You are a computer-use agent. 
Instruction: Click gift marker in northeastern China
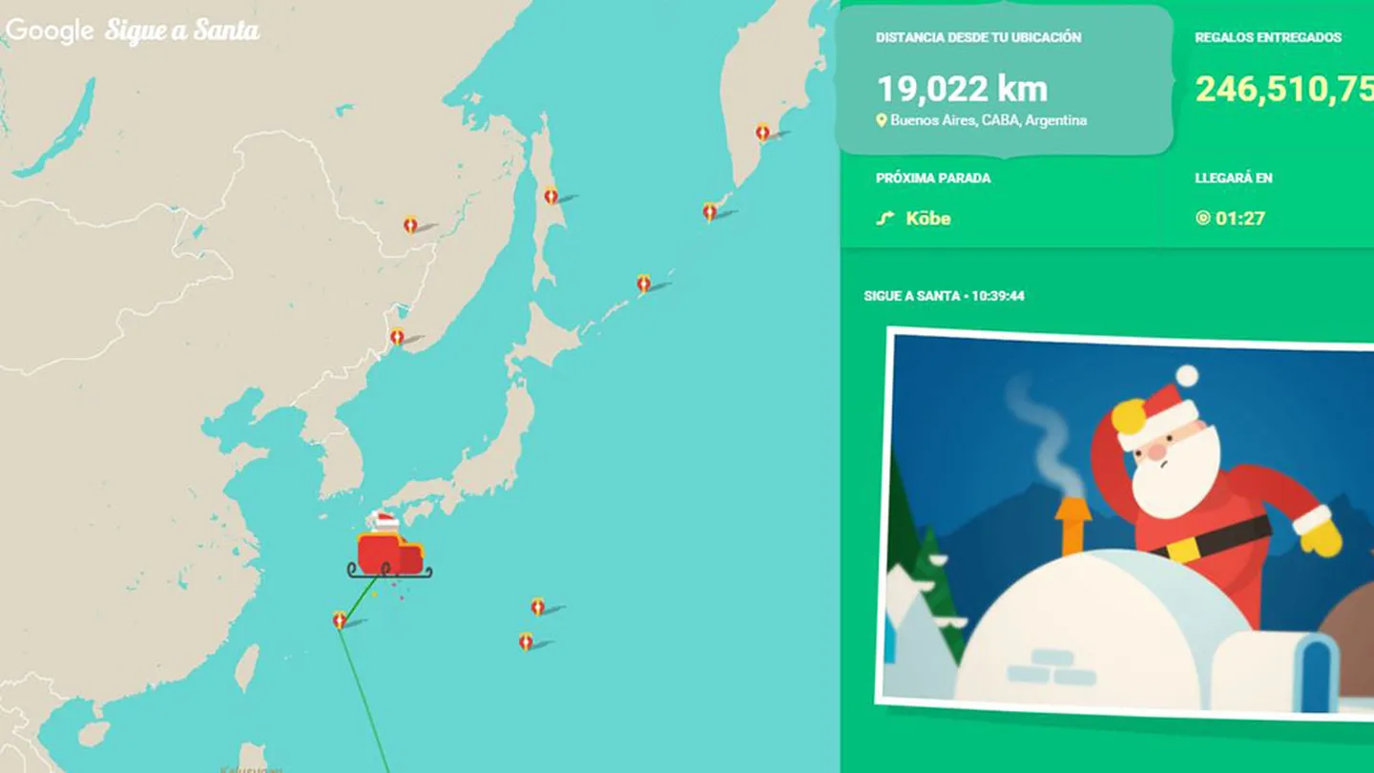pos(410,224)
